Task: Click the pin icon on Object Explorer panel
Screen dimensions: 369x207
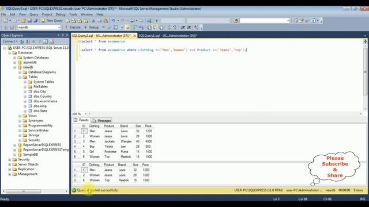Action: click(63, 35)
